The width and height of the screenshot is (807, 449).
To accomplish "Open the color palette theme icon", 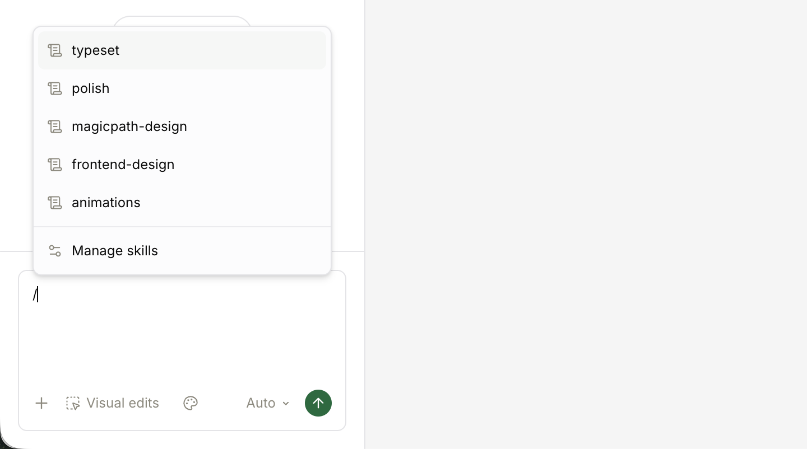I will 191,403.
